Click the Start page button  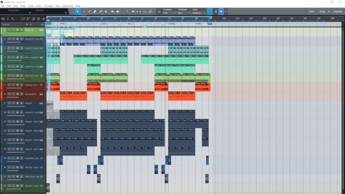tap(311, 12)
